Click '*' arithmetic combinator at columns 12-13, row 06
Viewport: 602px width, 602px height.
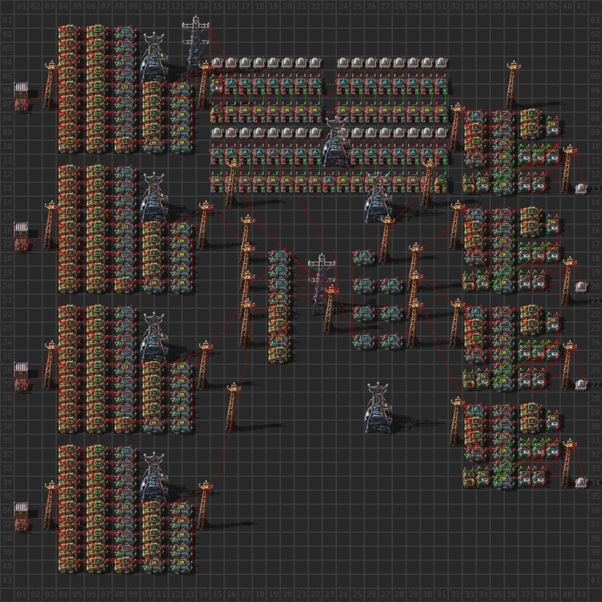pyautogui.click(x=182, y=88)
